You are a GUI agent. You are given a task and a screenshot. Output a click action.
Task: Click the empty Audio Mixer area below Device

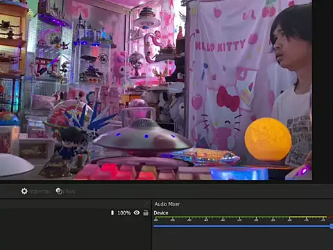click(242, 240)
